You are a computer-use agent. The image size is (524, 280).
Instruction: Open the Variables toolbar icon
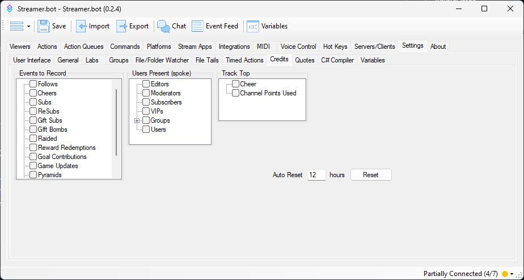click(x=253, y=26)
